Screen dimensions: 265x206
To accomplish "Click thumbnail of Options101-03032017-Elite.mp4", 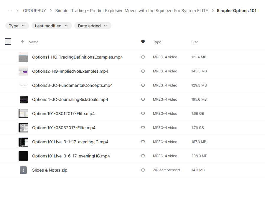I will tap(23, 128).
